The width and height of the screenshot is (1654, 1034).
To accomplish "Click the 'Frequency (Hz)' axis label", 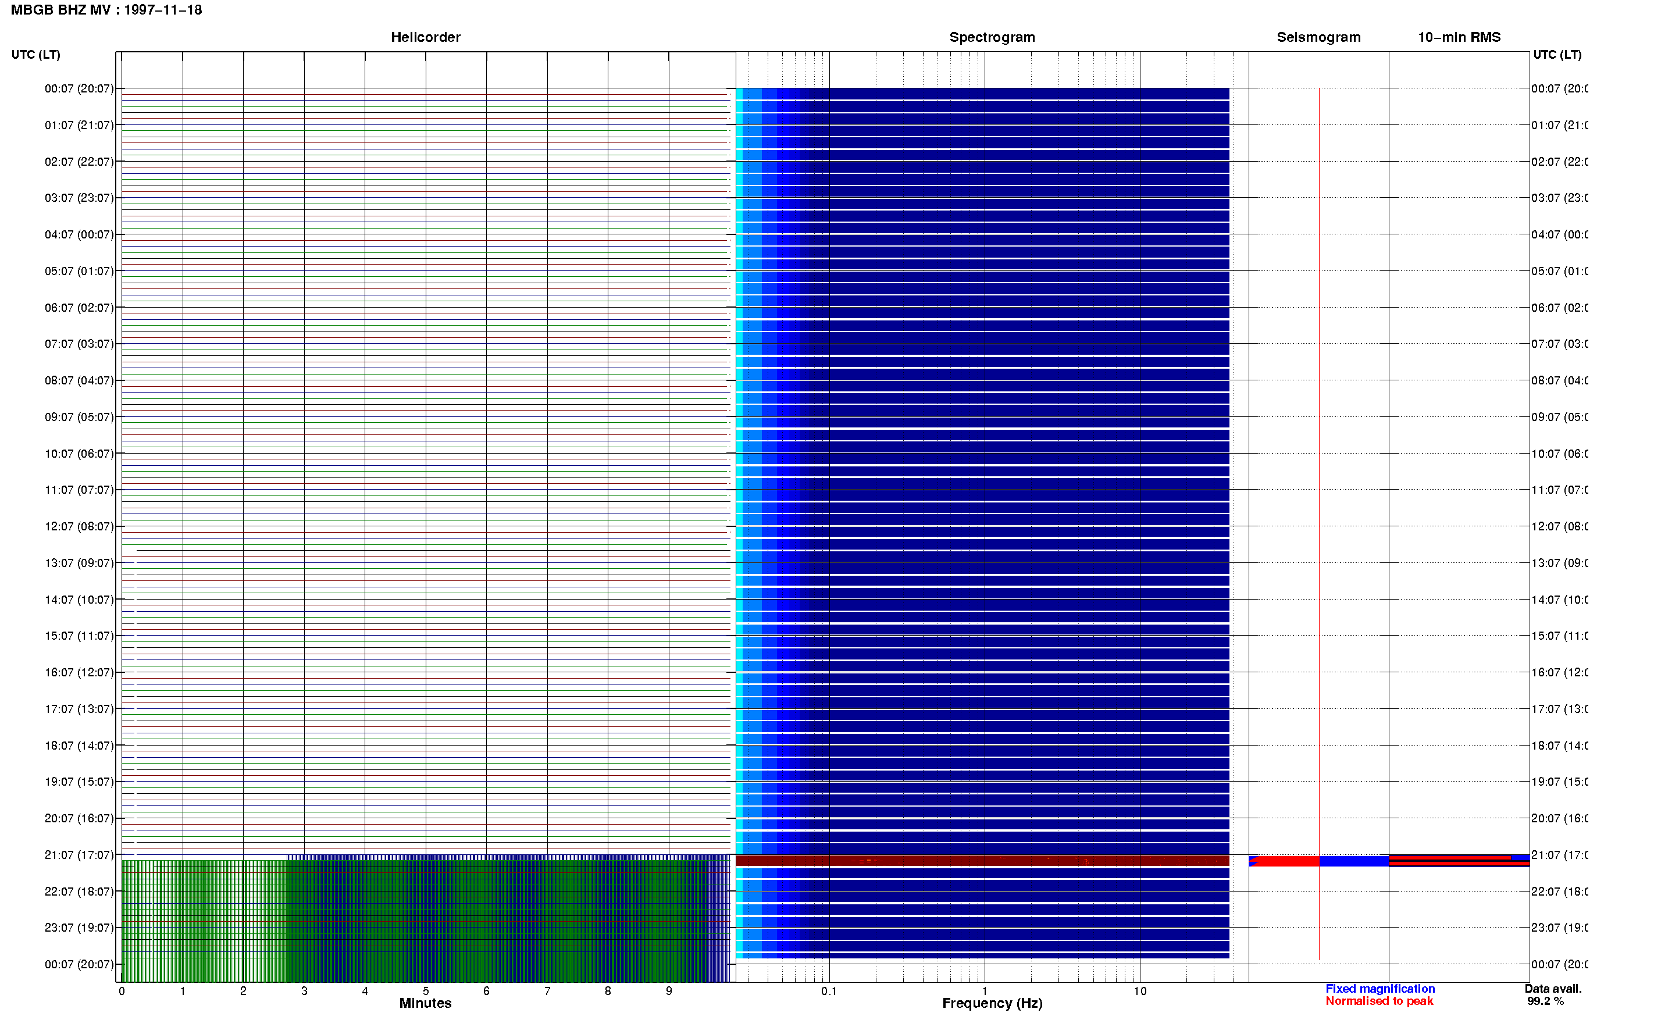I will click(x=992, y=1003).
